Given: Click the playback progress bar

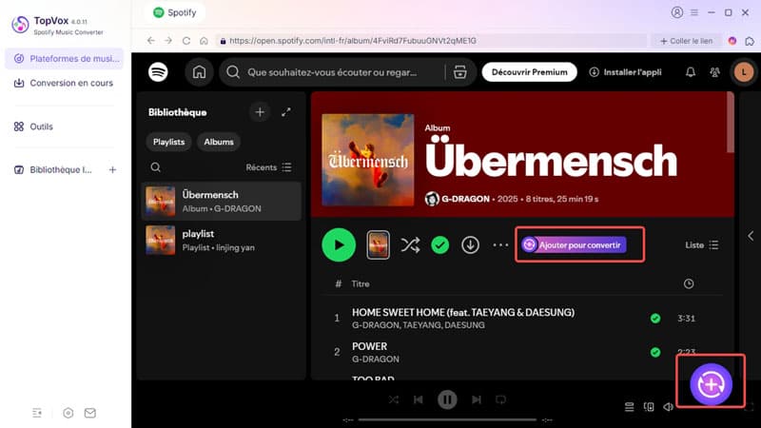Looking at the screenshot, I should click(447, 419).
